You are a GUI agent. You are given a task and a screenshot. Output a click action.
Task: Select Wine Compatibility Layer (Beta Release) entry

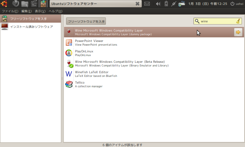point(154,63)
